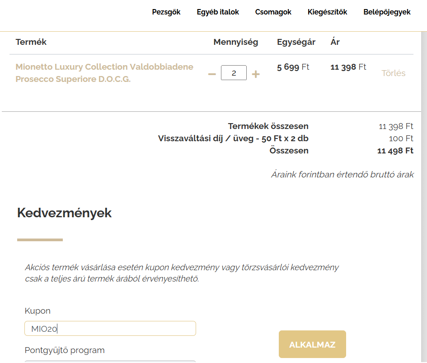Increase quantity with the plus icon
This screenshot has height=363, width=427.
click(x=256, y=74)
